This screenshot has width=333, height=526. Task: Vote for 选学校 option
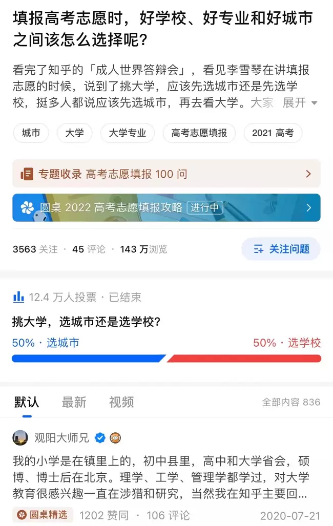click(x=287, y=343)
